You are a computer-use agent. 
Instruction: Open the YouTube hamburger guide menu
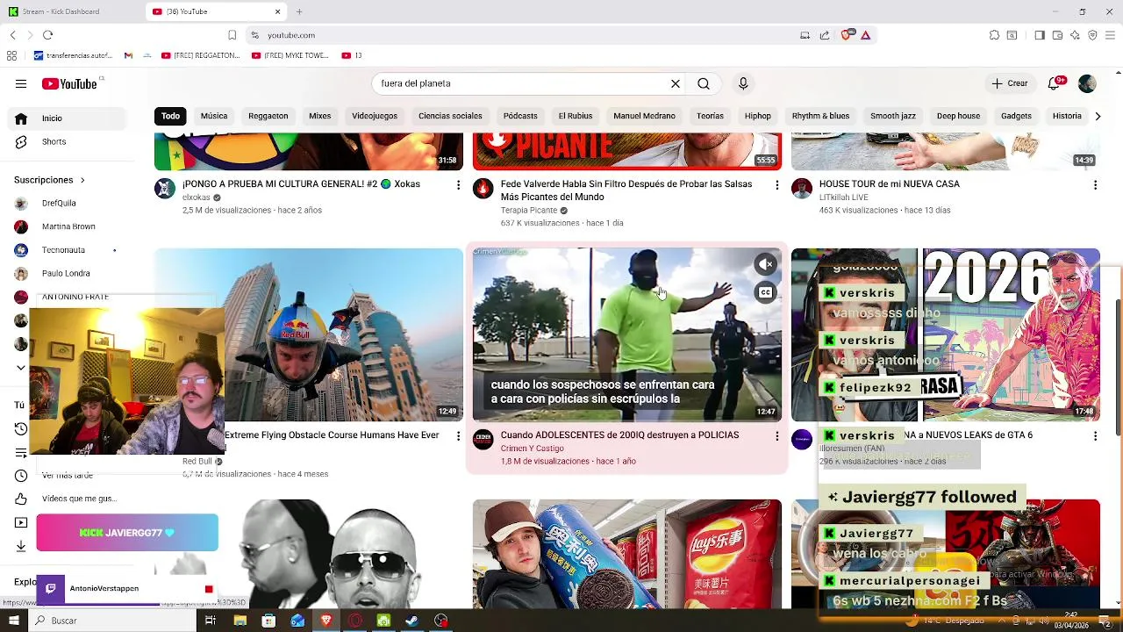point(21,83)
